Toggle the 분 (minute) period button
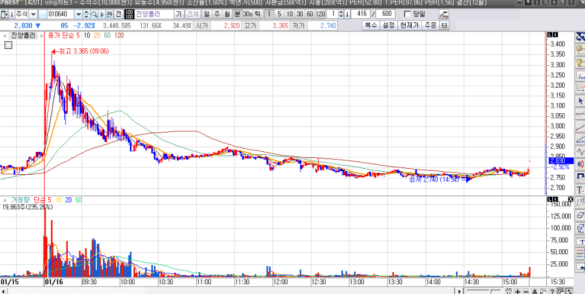585x294 pixels. 237,15
